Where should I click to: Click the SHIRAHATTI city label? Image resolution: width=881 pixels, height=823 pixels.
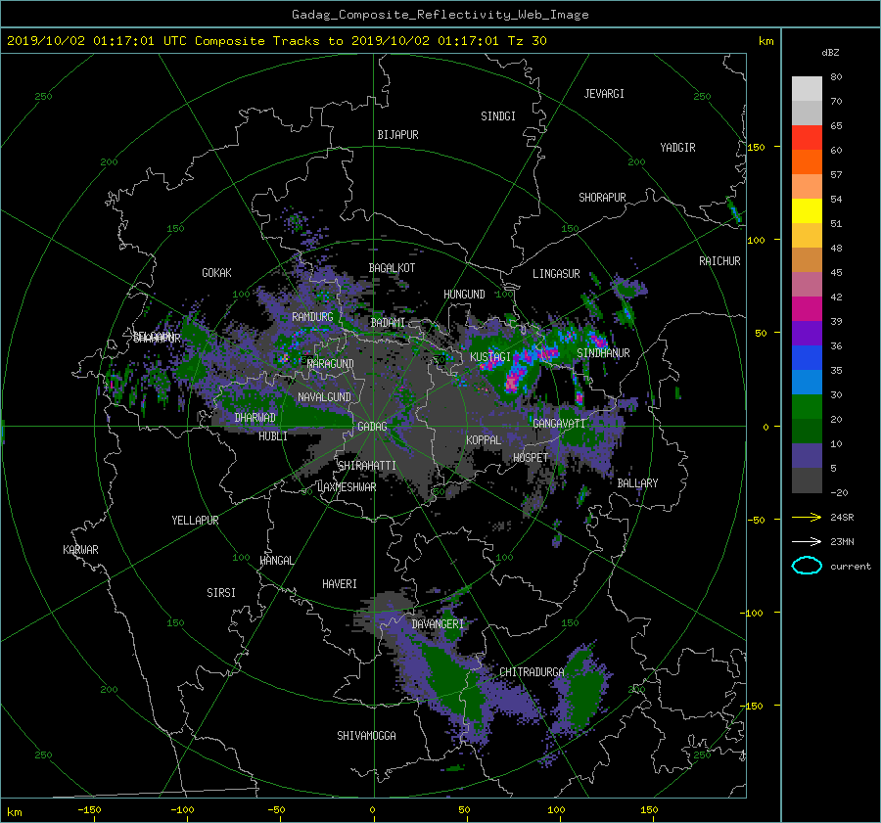pos(367,466)
